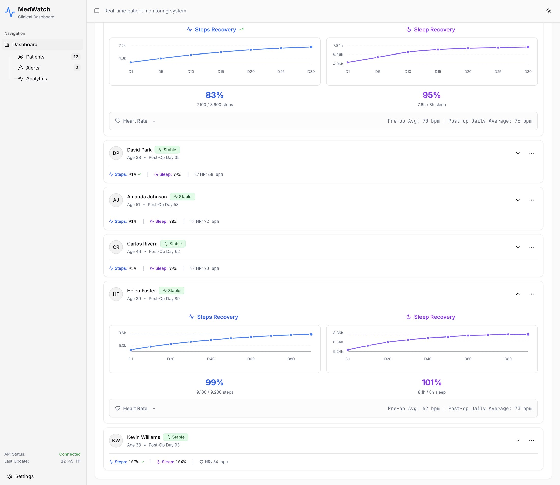Click Helen Foster's Heart Rate heart icon
The image size is (560, 485).
118,408
